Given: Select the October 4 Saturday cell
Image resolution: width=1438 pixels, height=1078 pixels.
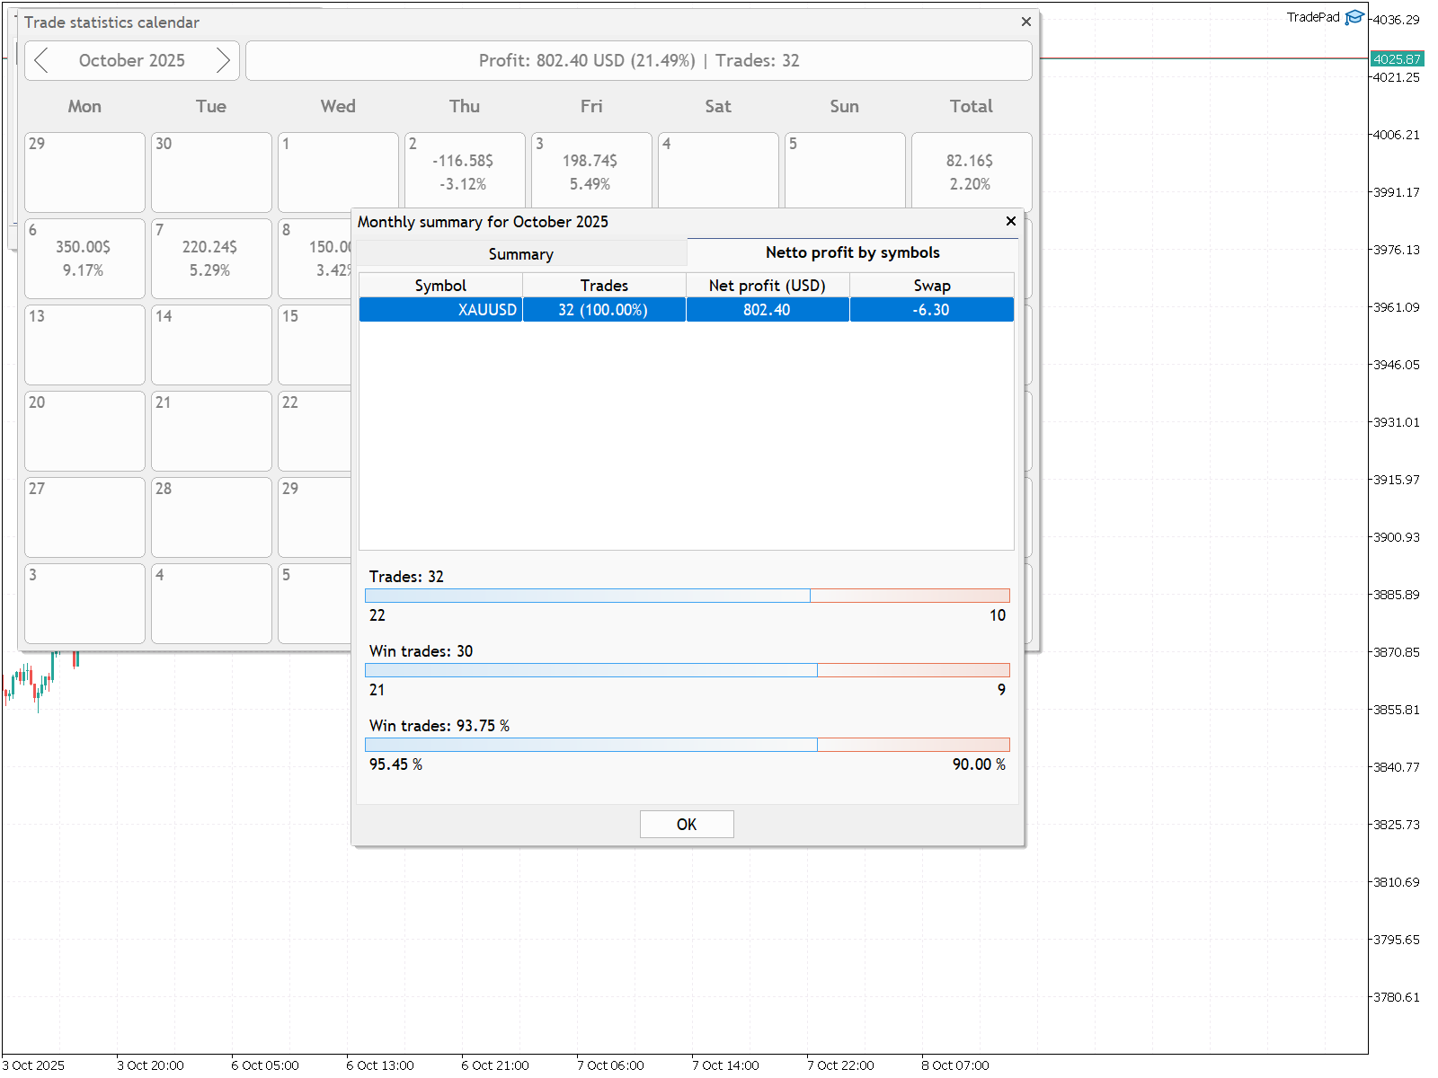Looking at the screenshot, I should pos(718,171).
